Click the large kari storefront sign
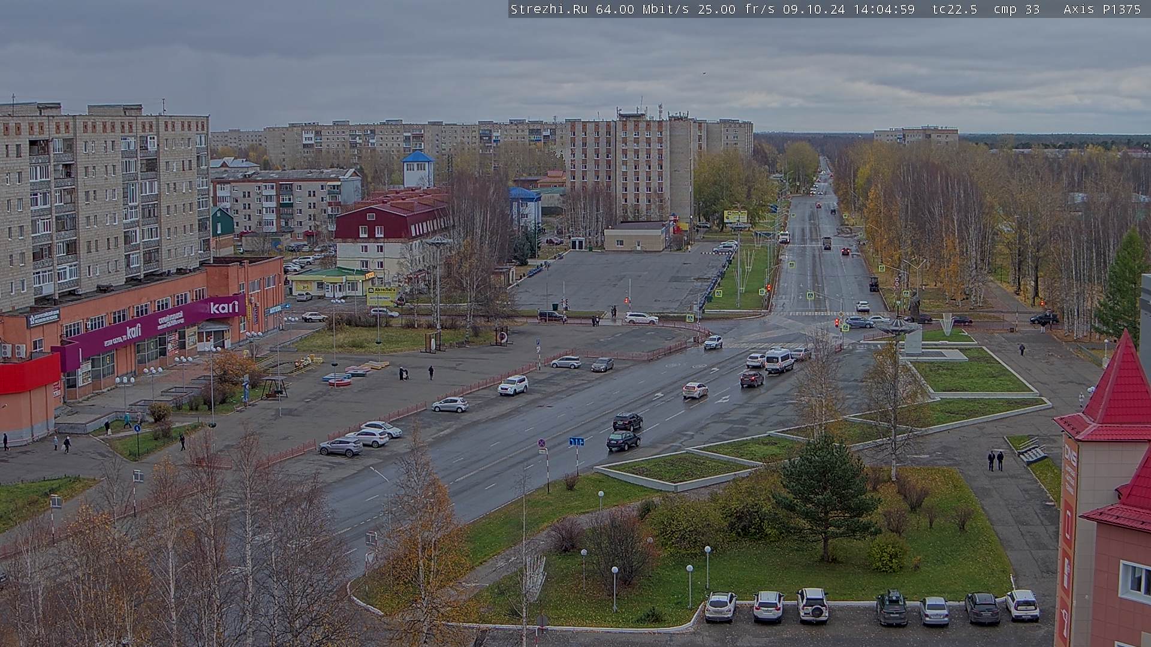 coord(224,307)
